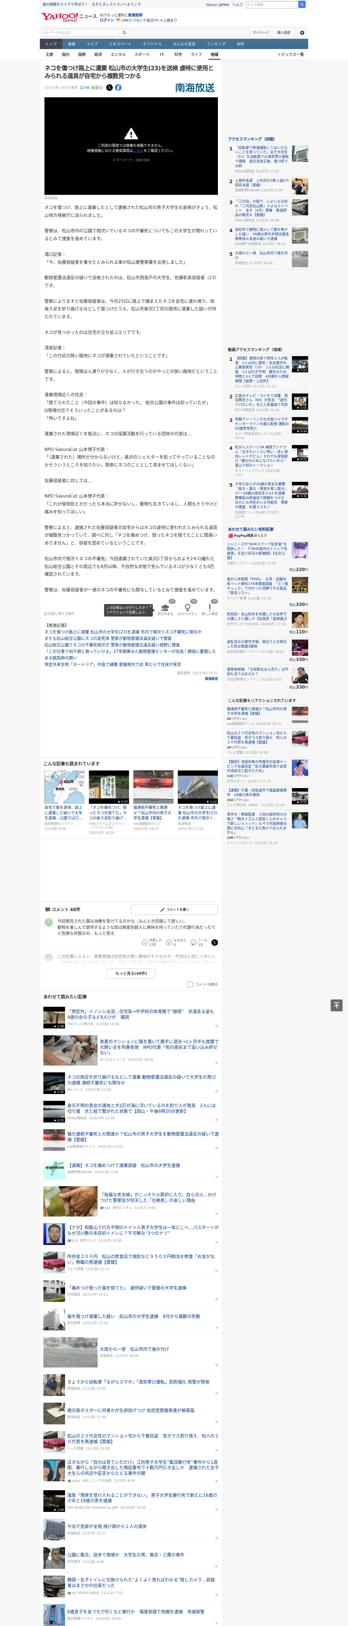Share article on Facebook

click(x=118, y=88)
